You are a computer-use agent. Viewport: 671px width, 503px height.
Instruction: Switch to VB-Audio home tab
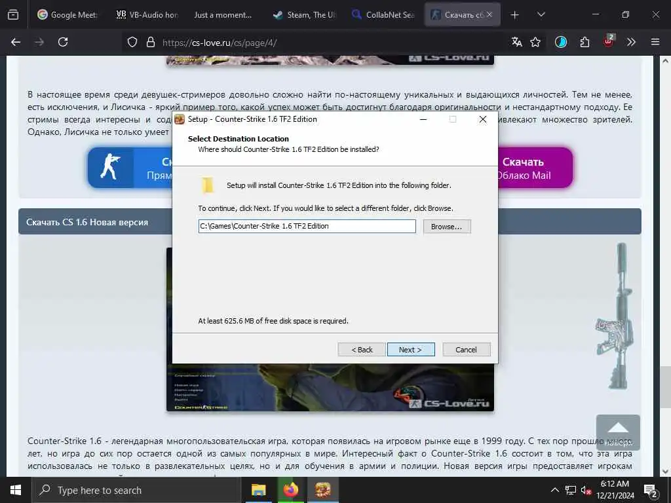click(x=147, y=14)
